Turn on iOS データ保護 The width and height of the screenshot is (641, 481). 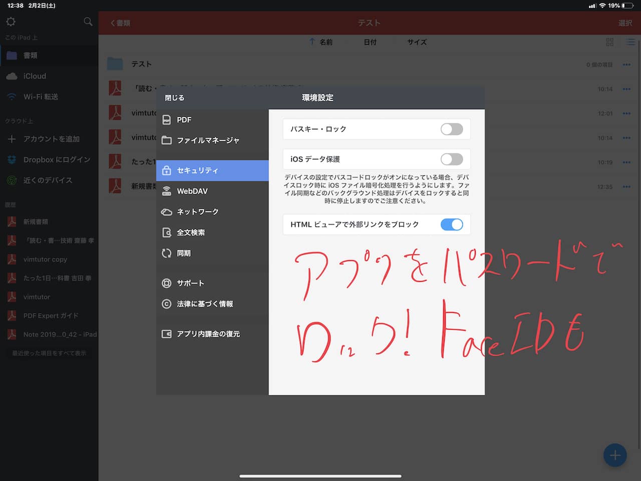tap(451, 159)
